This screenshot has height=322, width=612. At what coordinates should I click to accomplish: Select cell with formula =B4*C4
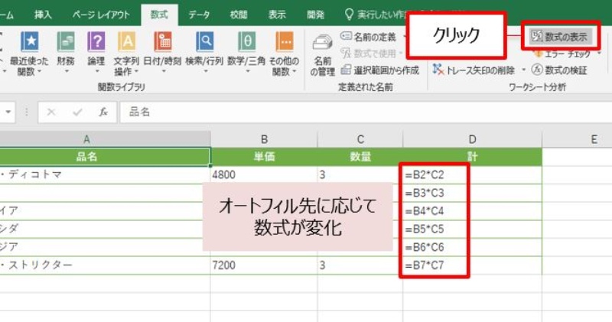472,211
